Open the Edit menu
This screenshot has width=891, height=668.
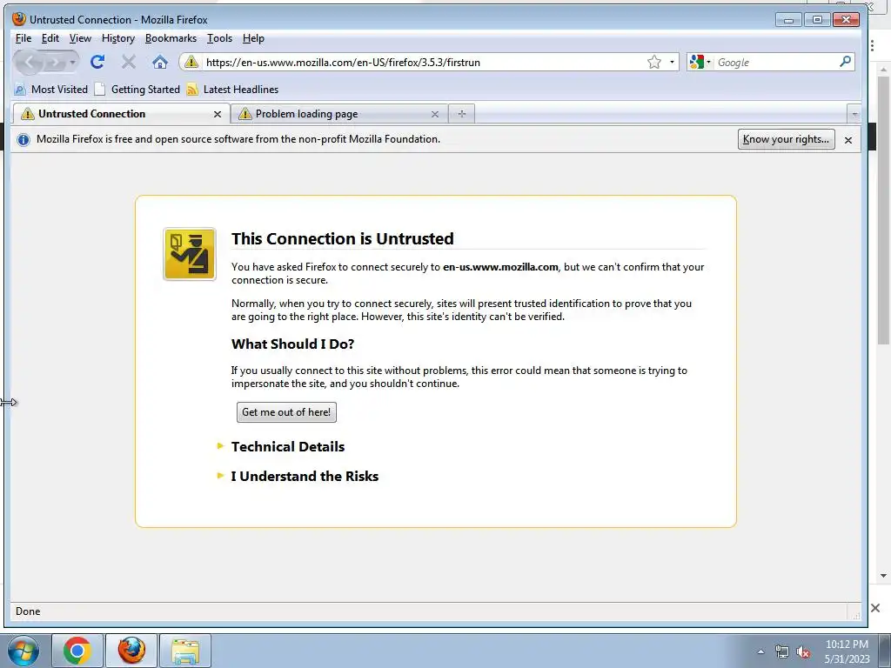click(x=50, y=38)
